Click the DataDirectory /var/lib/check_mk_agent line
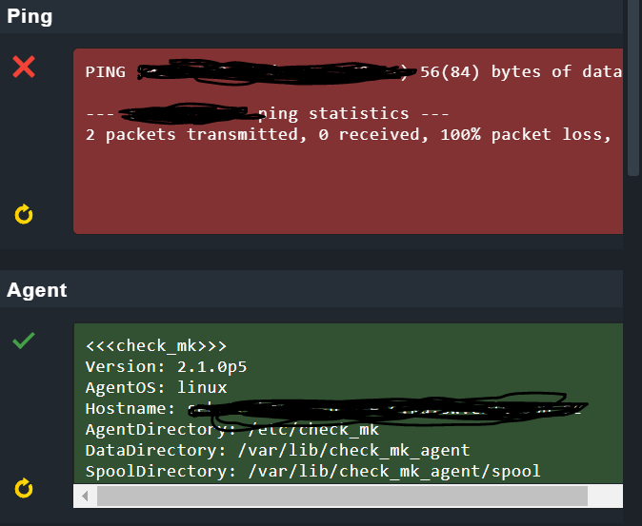 pos(277,450)
